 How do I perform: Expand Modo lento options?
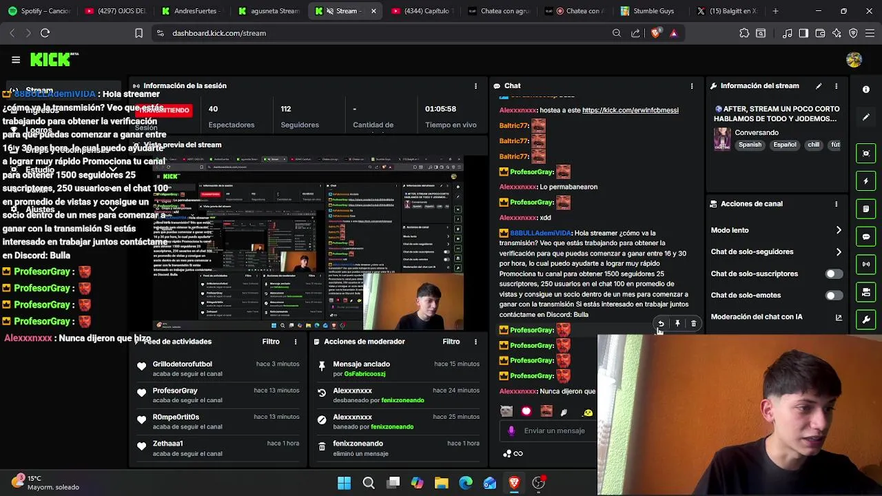839,230
